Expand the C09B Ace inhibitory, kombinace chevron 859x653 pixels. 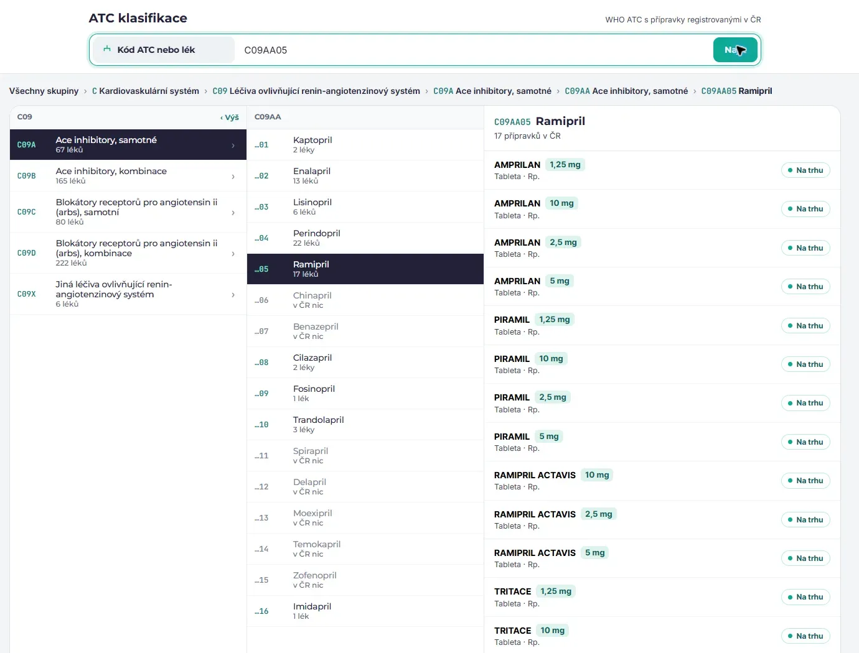point(233,176)
